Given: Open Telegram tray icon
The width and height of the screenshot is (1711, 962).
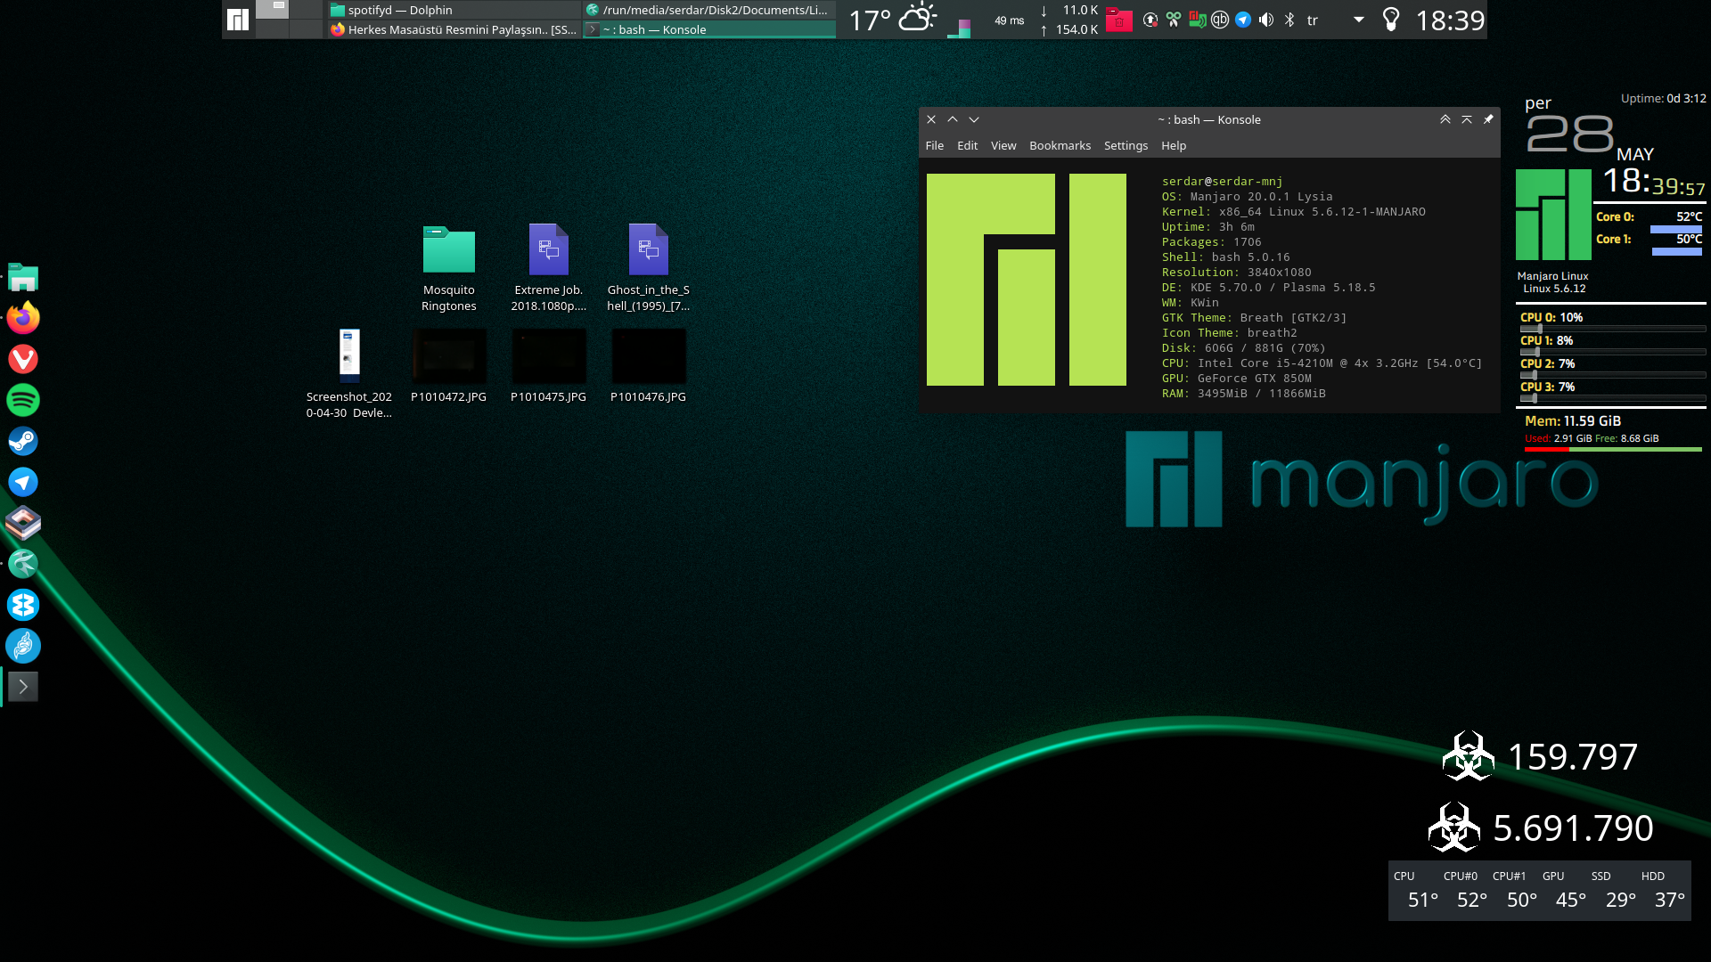Looking at the screenshot, I should [x=1243, y=20].
